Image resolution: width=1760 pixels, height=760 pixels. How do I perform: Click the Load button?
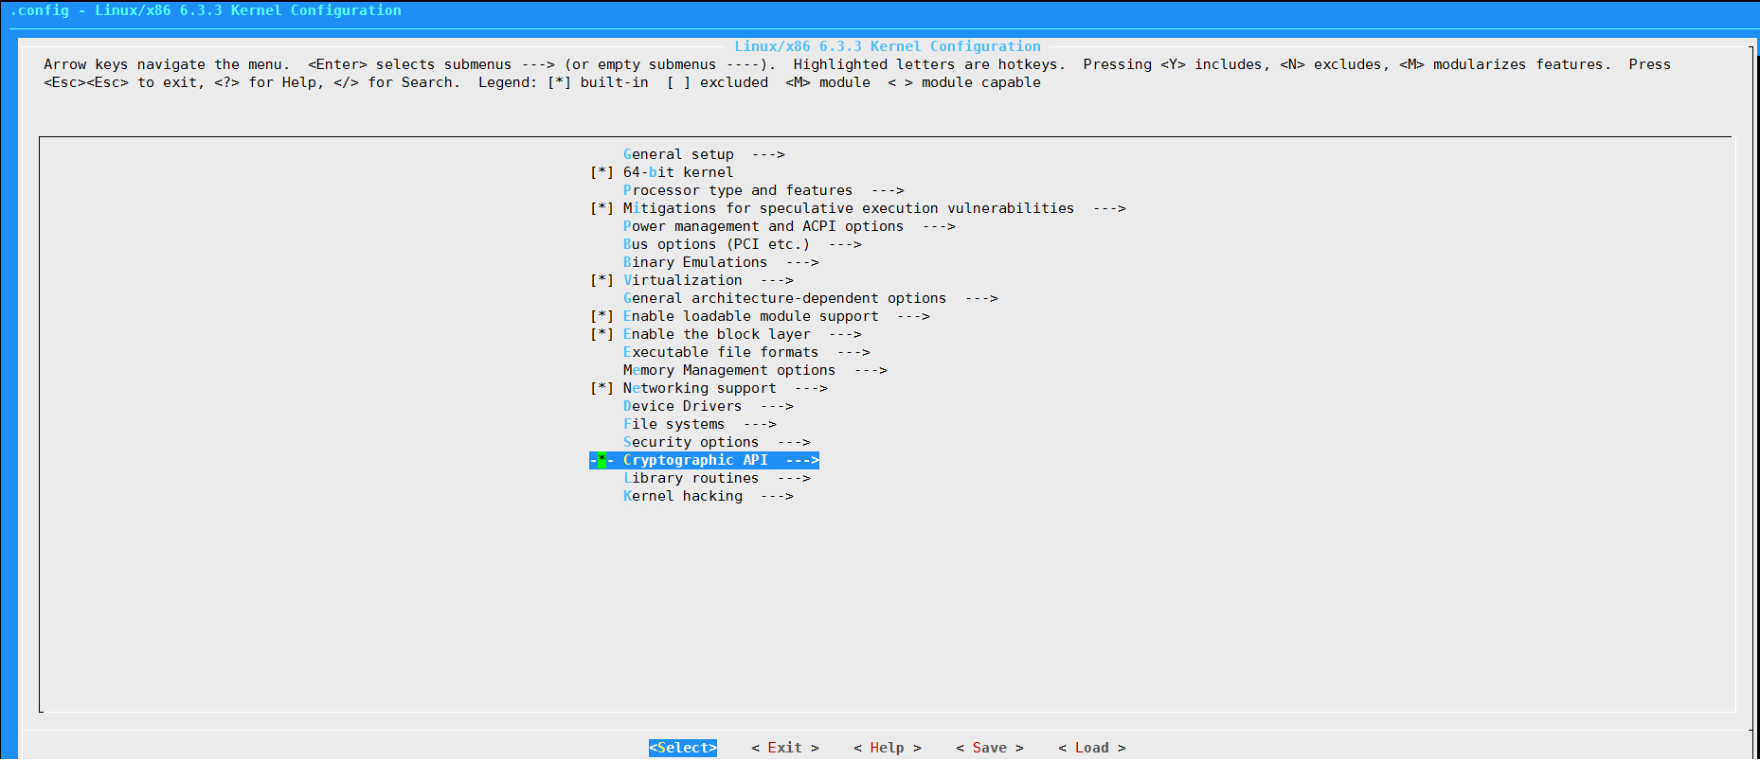1091,748
